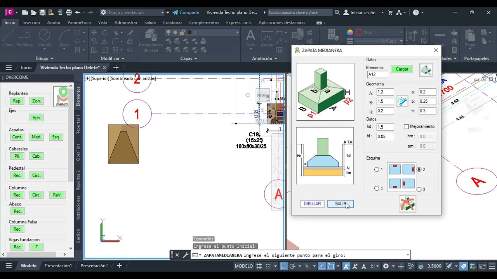Click the keyword search field in title bar

pos(299,12)
